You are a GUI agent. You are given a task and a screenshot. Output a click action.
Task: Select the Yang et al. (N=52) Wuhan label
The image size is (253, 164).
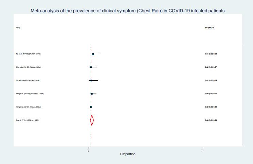point(29,107)
